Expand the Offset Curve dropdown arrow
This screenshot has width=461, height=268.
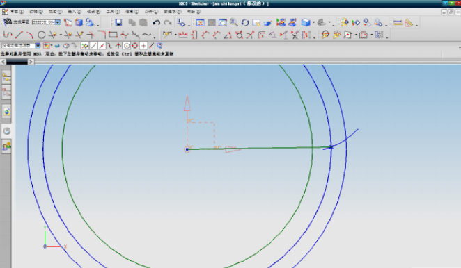(x=372, y=35)
